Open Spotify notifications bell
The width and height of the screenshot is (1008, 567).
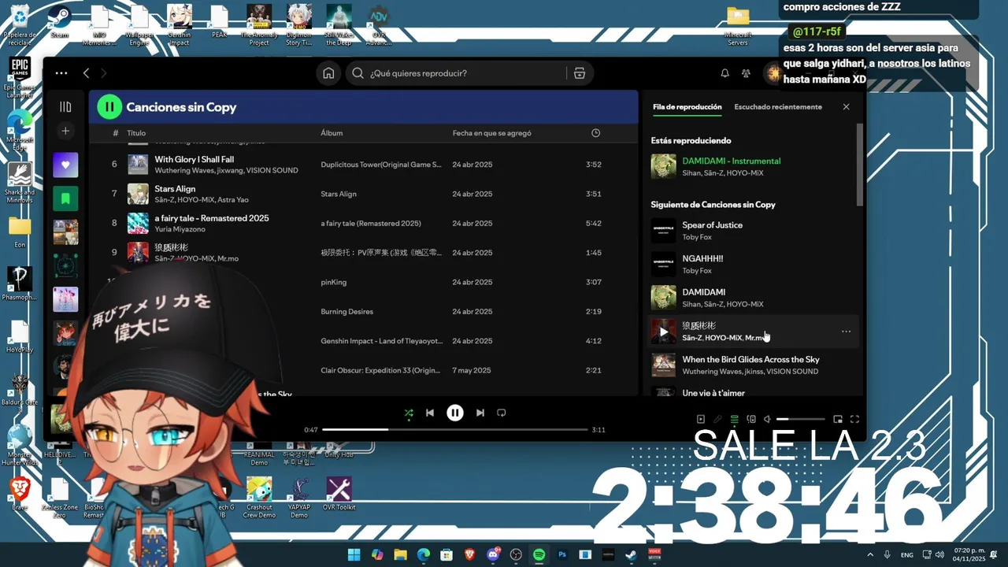tap(724, 73)
